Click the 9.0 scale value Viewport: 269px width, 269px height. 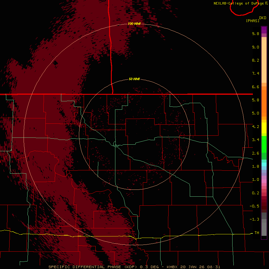tap(256, 47)
